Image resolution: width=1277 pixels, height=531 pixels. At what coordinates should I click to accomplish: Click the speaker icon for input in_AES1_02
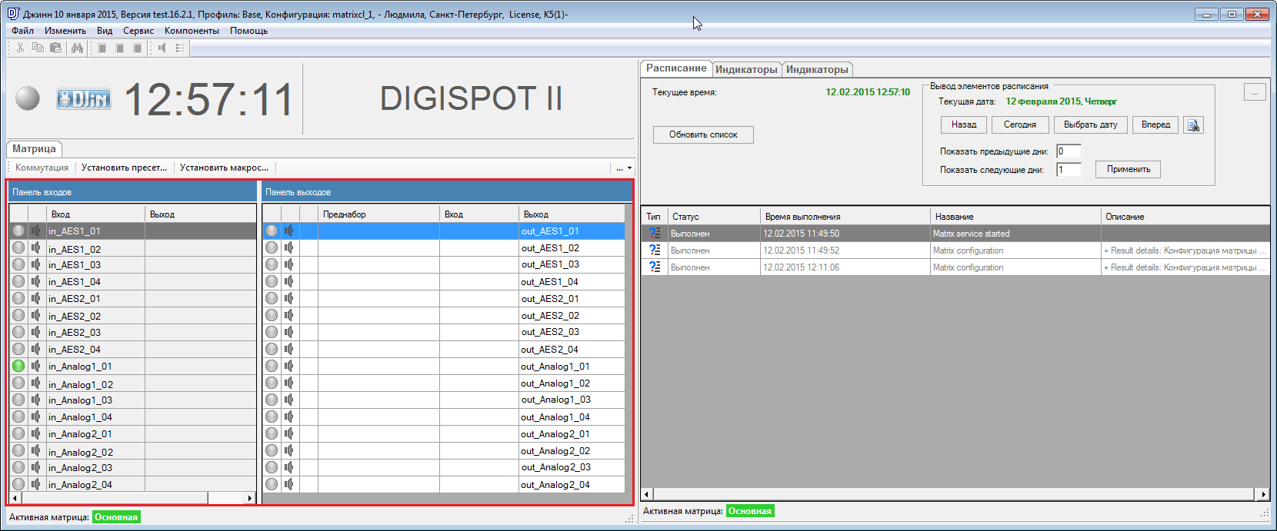[x=35, y=248]
